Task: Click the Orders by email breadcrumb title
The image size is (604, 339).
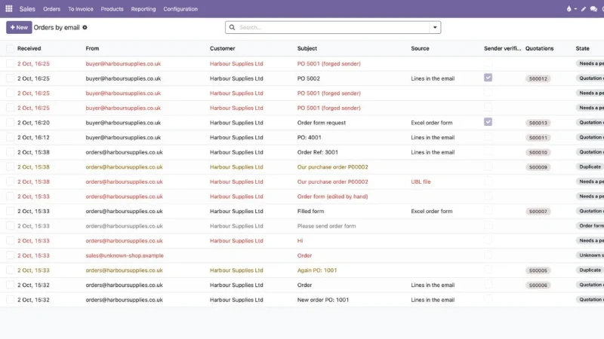Action: point(57,27)
